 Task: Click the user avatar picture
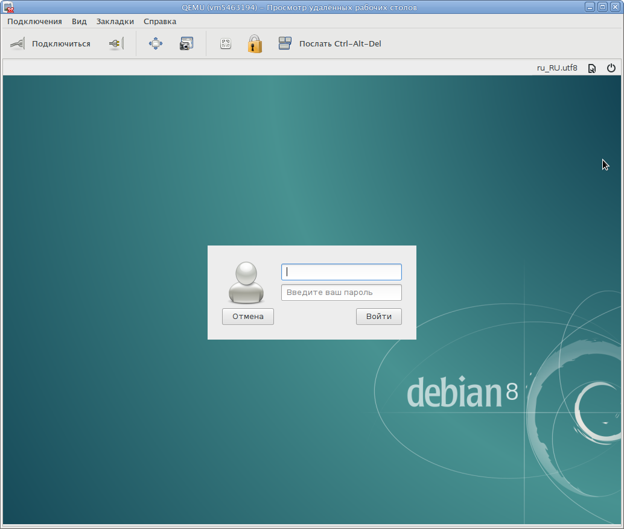tap(246, 283)
